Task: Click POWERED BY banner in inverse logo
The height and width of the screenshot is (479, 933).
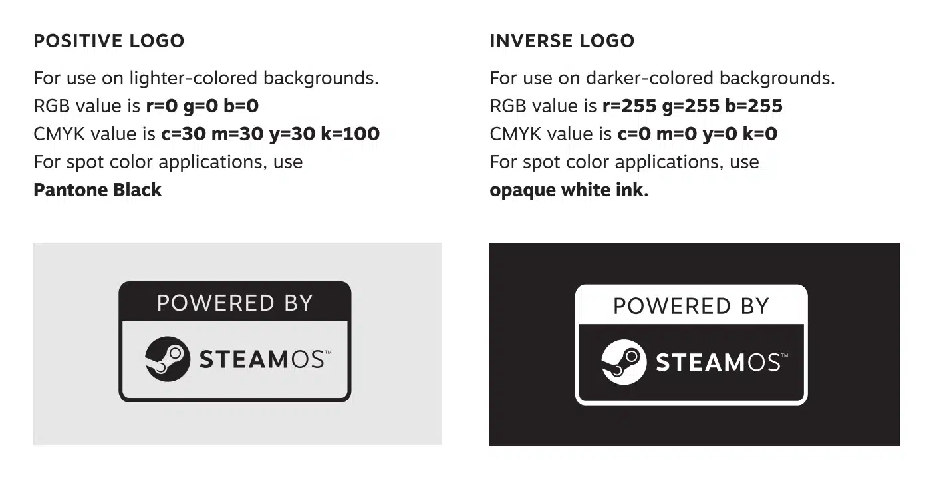Action: (691, 306)
